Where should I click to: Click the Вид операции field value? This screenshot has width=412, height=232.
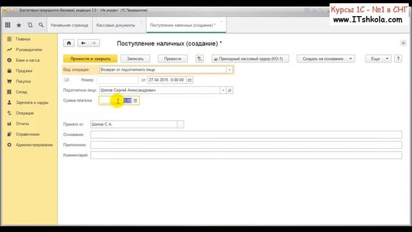tap(163, 70)
